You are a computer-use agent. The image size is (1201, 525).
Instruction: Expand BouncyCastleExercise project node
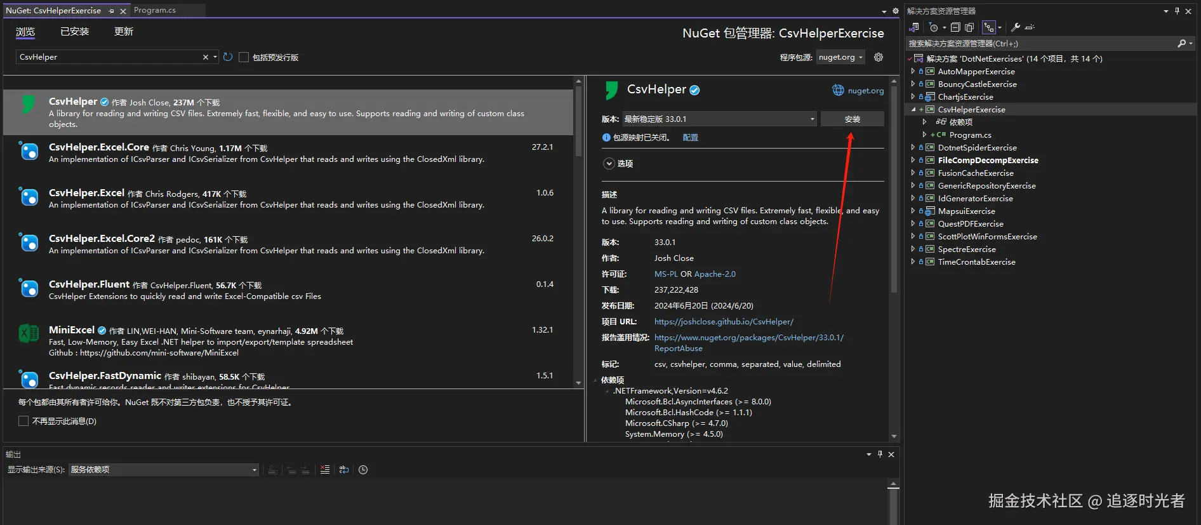[913, 84]
